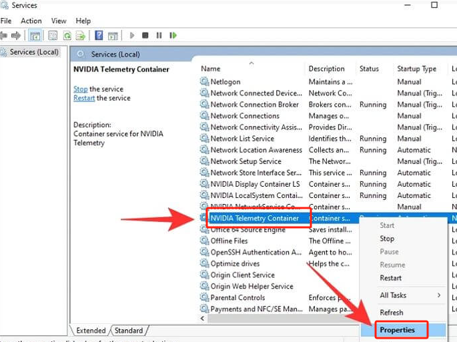Click the gear icon beside Parental Controls

click(x=204, y=297)
